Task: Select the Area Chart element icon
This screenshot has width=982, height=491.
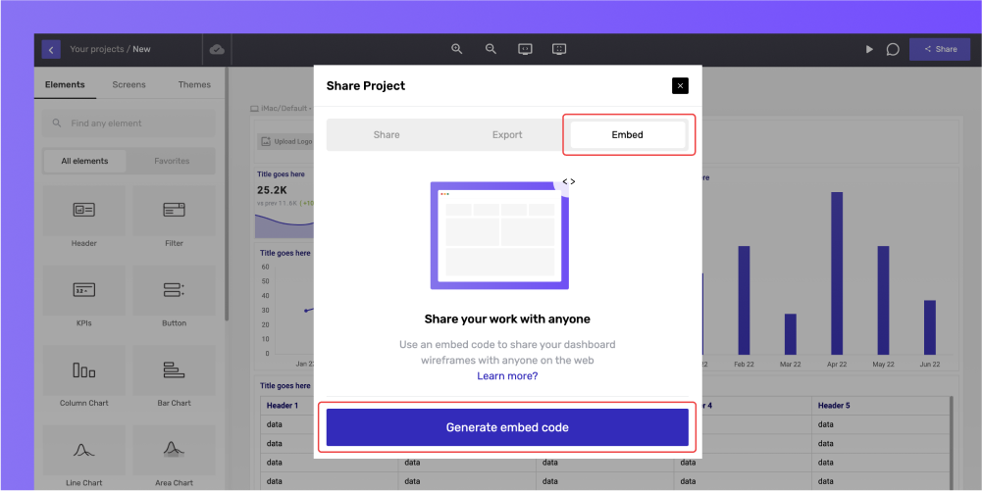Action: [x=174, y=450]
